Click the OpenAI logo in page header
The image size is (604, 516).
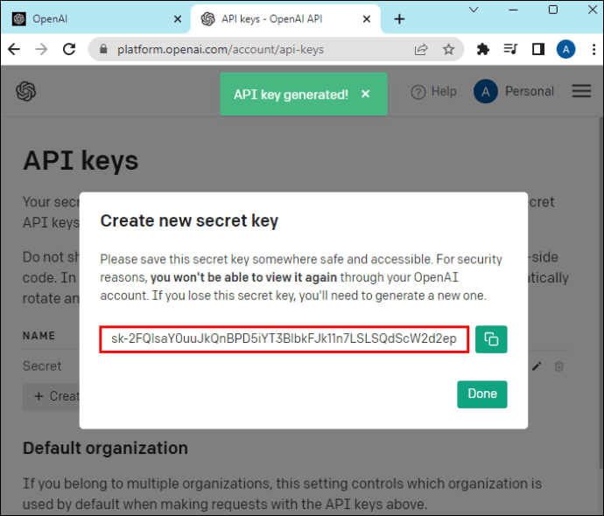point(25,91)
